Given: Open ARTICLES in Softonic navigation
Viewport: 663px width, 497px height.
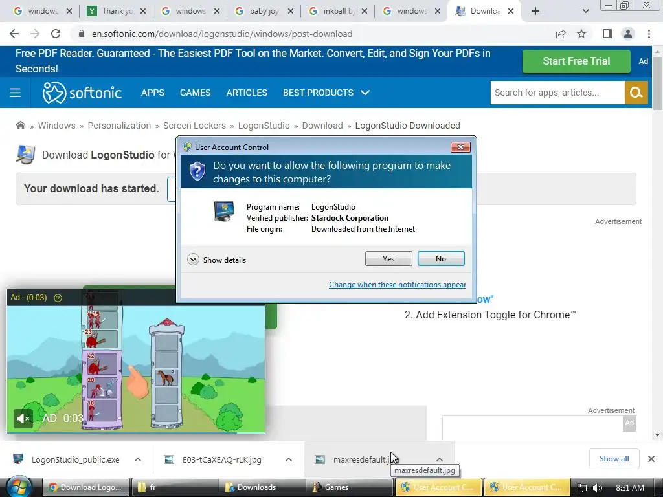Looking at the screenshot, I should (247, 93).
